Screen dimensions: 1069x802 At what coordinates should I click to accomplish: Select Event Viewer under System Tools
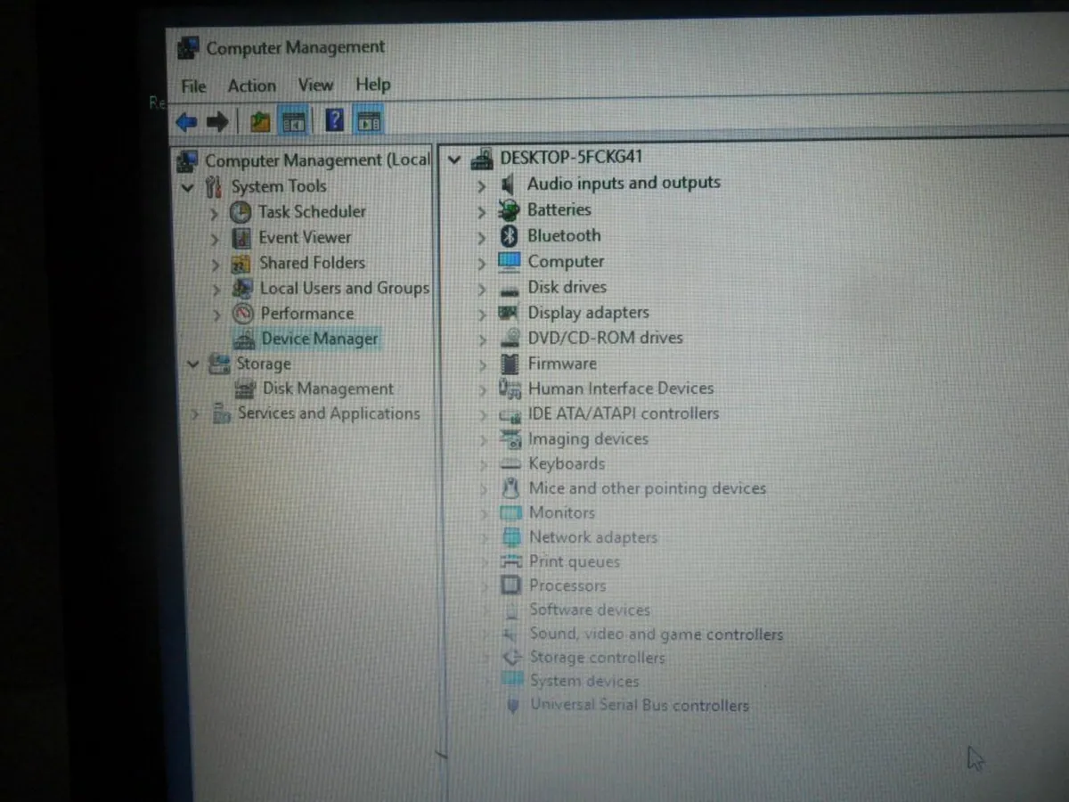pyautogui.click(x=305, y=237)
